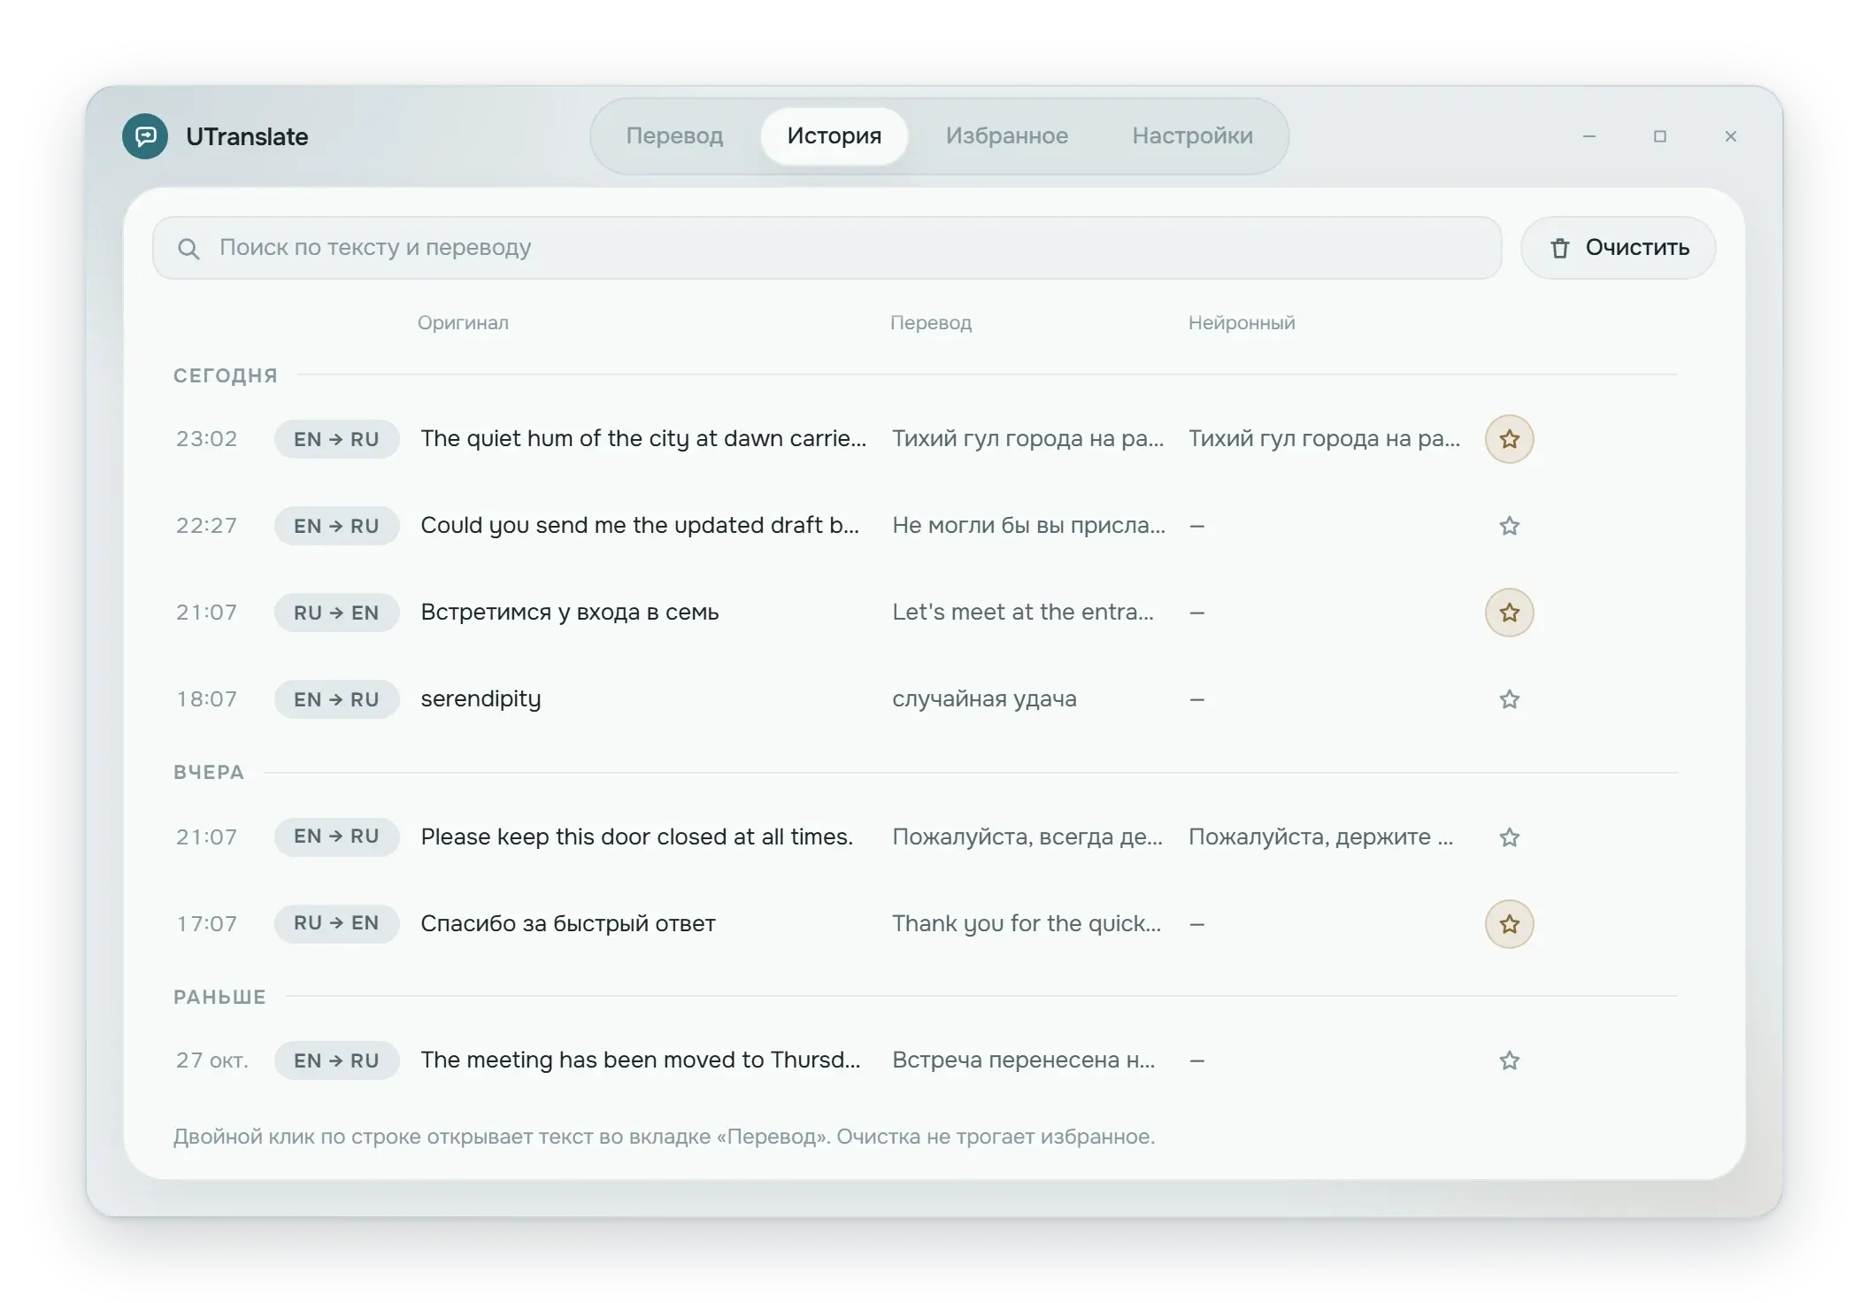Select 'Please keep this door closed at all times.'
The width and height of the screenshot is (1869, 1303).
pos(637,837)
